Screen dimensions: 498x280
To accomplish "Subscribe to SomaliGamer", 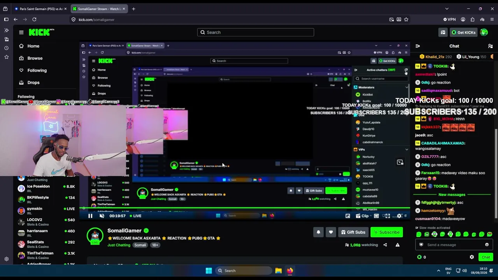I will coord(386,232).
